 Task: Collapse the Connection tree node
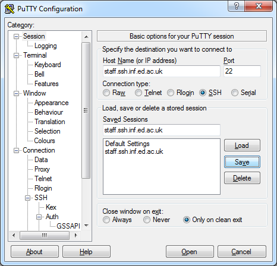[16, 151]
